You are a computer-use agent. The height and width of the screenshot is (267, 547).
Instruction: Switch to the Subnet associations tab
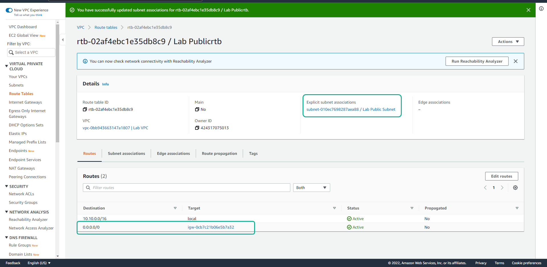(126, 153)
